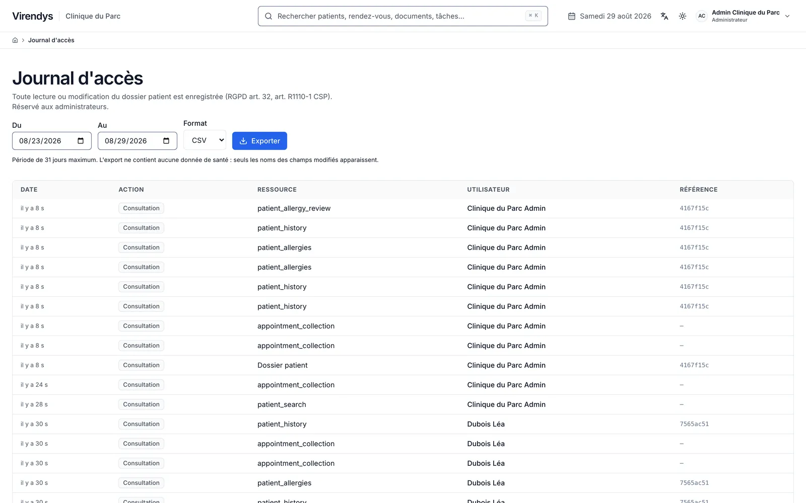Click reference 4167f15c in Dossier patient row

694,365
